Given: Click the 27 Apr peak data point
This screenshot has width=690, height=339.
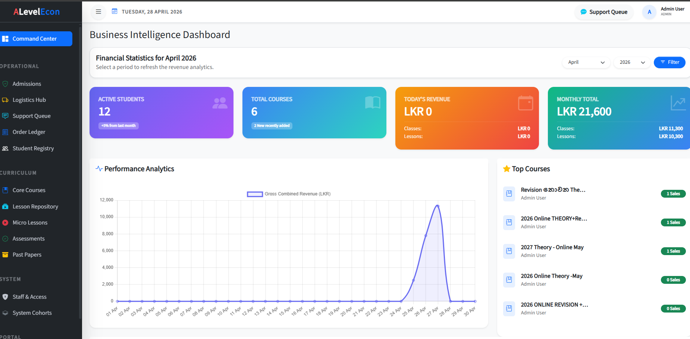Looking at the screenshot, I should (x=438, y=206).
